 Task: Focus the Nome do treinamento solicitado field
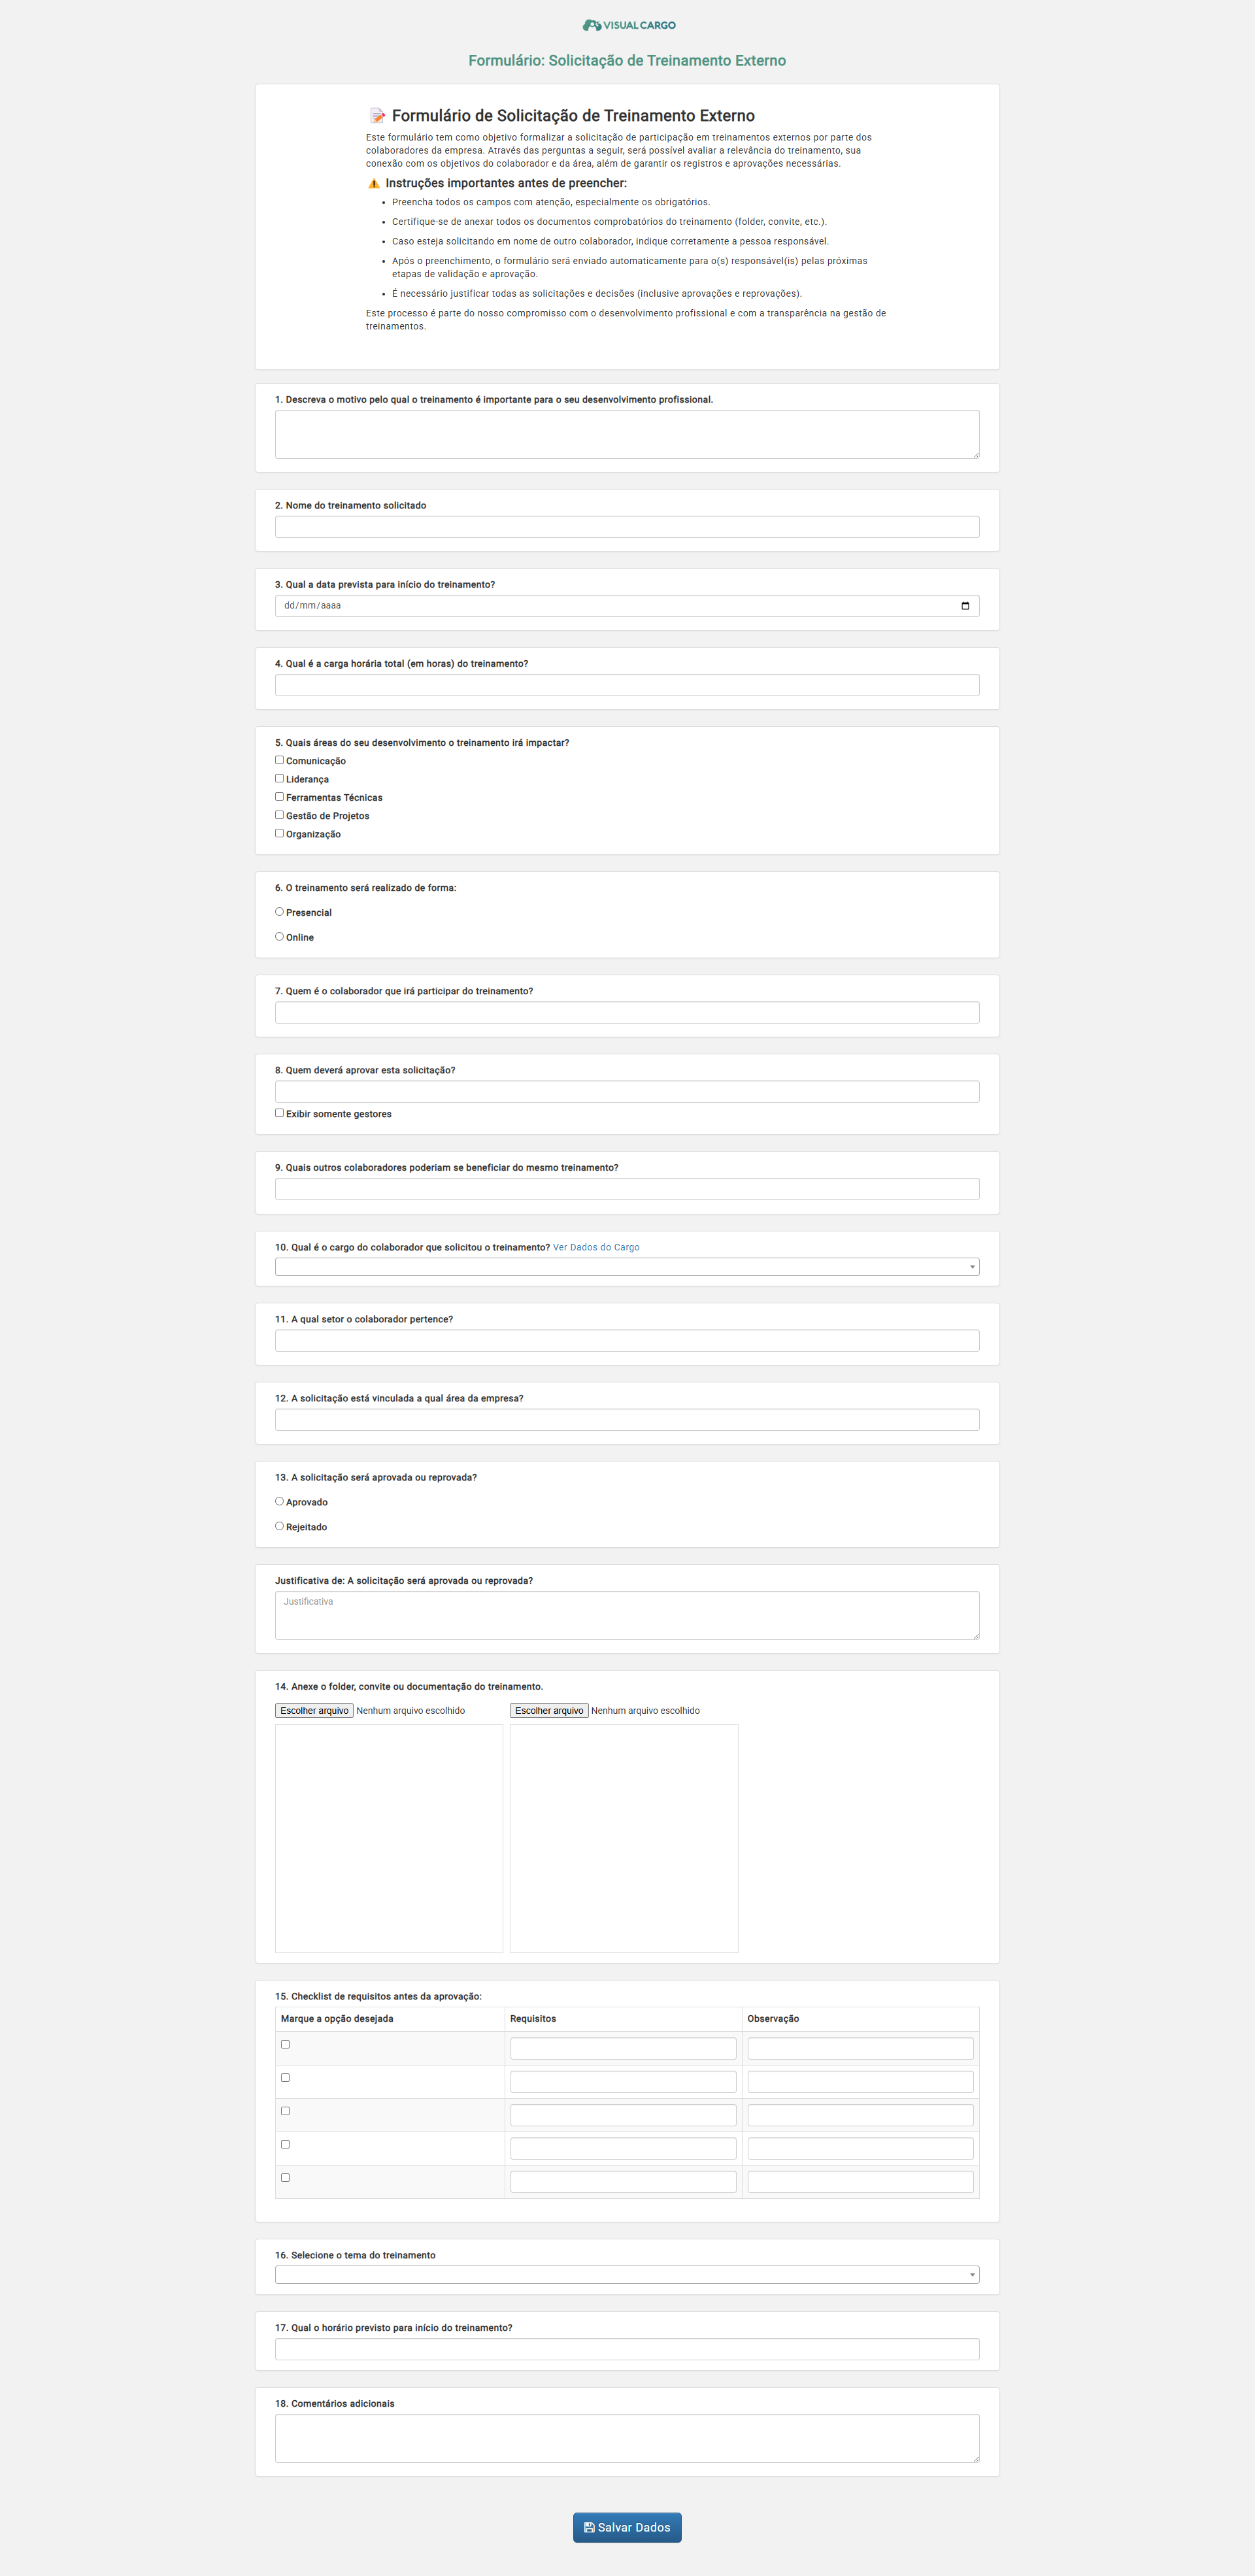click(627, 527)
